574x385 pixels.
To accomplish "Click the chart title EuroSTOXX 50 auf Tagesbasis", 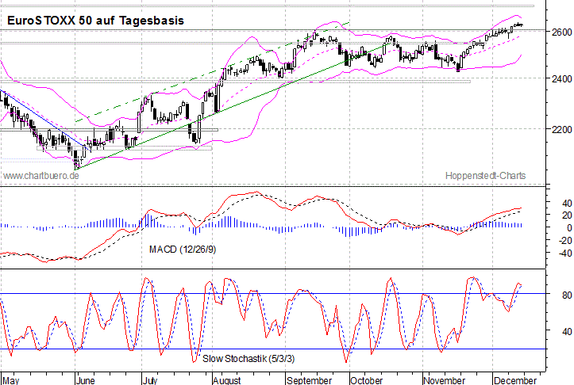I will [95, 21].
